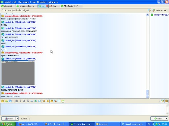Click the pirogprod user icon at 20:09:06
The width and height of the screenshot is (169, 126).
pyautogui.click(x=3, y=52)
